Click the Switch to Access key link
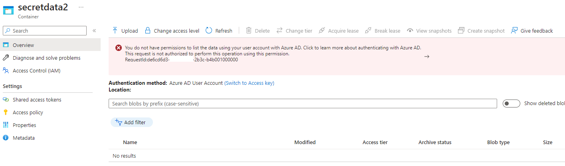The height and width of the screenshot is (166, 565). pyautogui.click(x=249, y=83)
